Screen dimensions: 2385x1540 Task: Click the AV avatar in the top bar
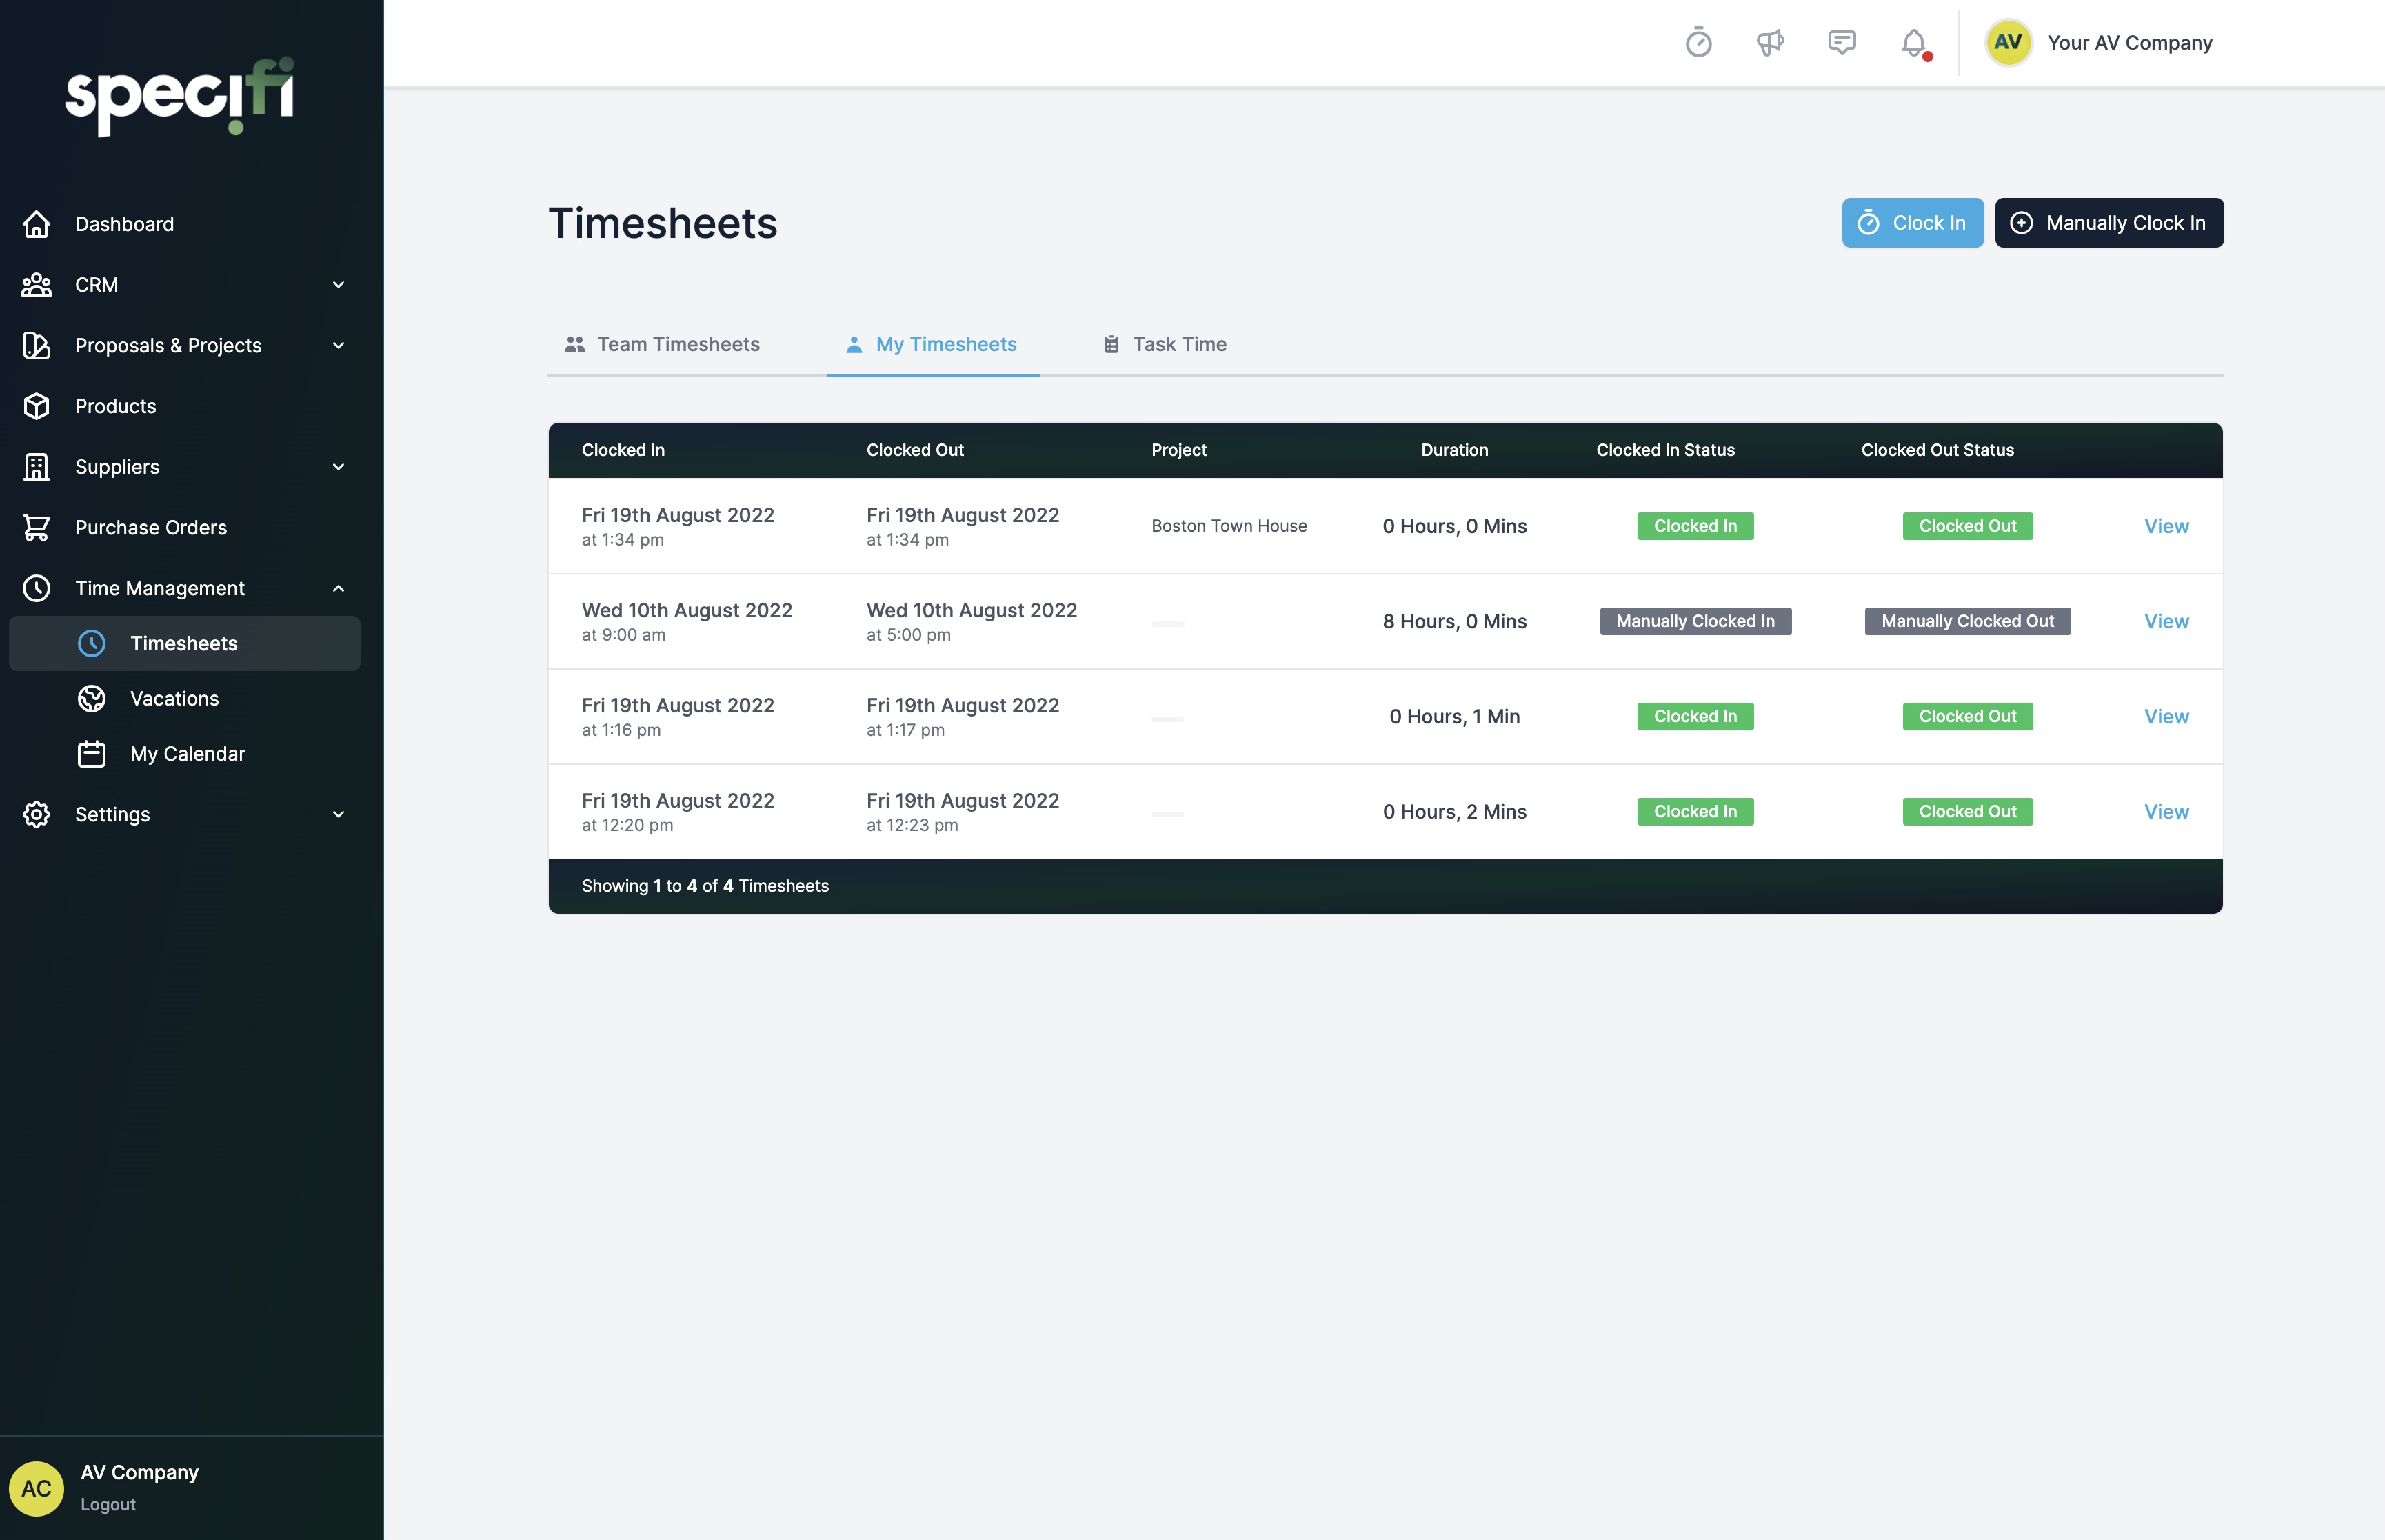[2008, 43]
